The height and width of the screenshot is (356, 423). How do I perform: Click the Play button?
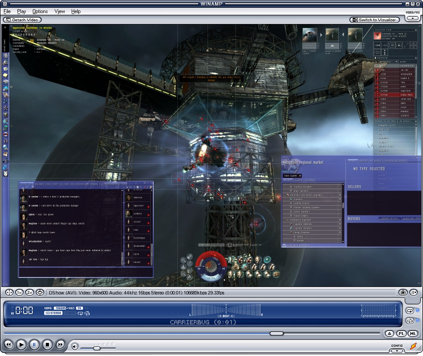pyautogui.click(x=21, y=344)
